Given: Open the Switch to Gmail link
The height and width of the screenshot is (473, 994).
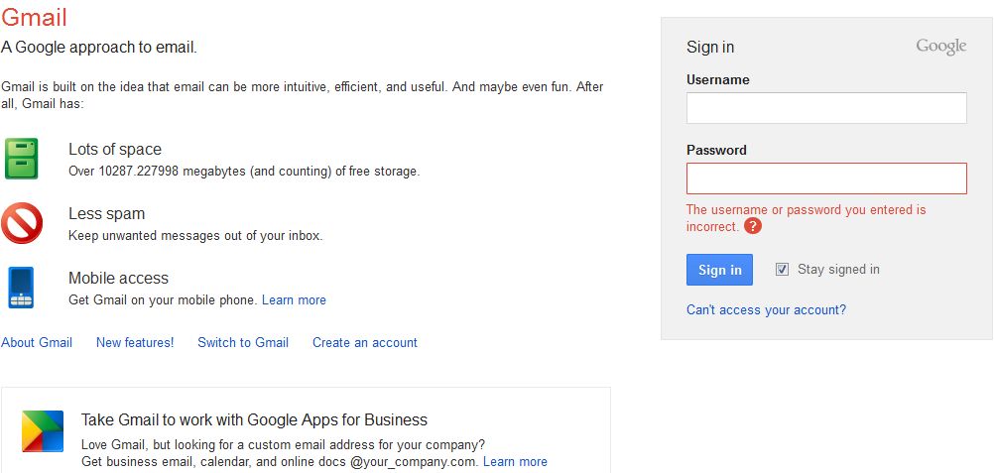Looking at the screenshot, I should pyautogui.click(x=243, y=342).
